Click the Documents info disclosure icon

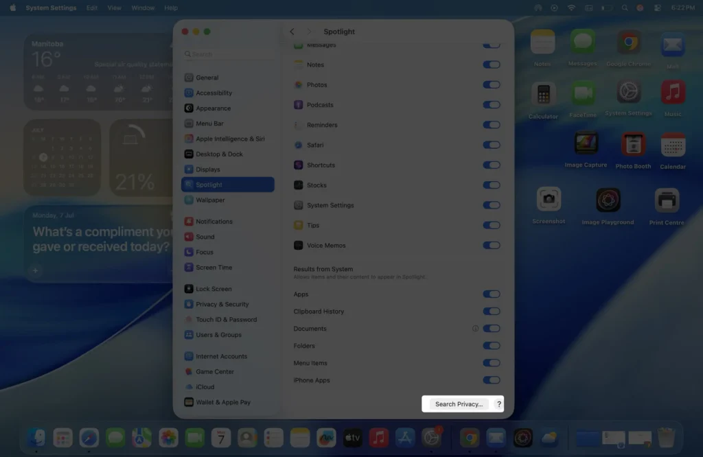tap(476, 328)
